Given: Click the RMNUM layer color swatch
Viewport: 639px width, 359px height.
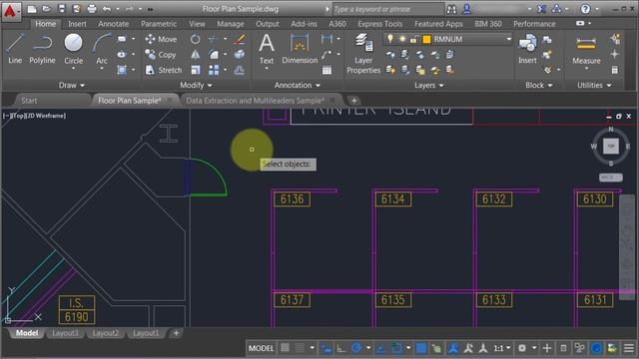Looking at the screenshot, I should pyautogui.click(x=426, y=39).
